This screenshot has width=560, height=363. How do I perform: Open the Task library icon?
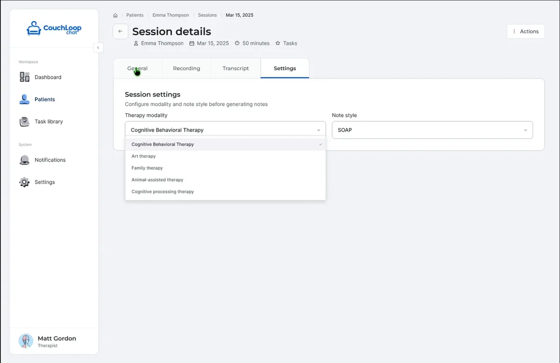(x=25, y=122)
